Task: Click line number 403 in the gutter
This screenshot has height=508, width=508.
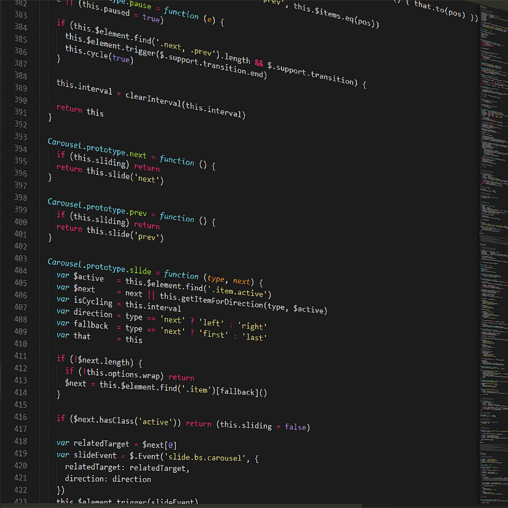Action: 20,258
